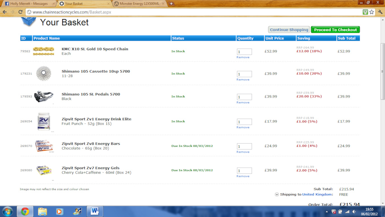Screen dimensions: 385x217
Task: Open Zipvit Sport Zv1 Energy Drink Elite
Action: tap(97, 119)
